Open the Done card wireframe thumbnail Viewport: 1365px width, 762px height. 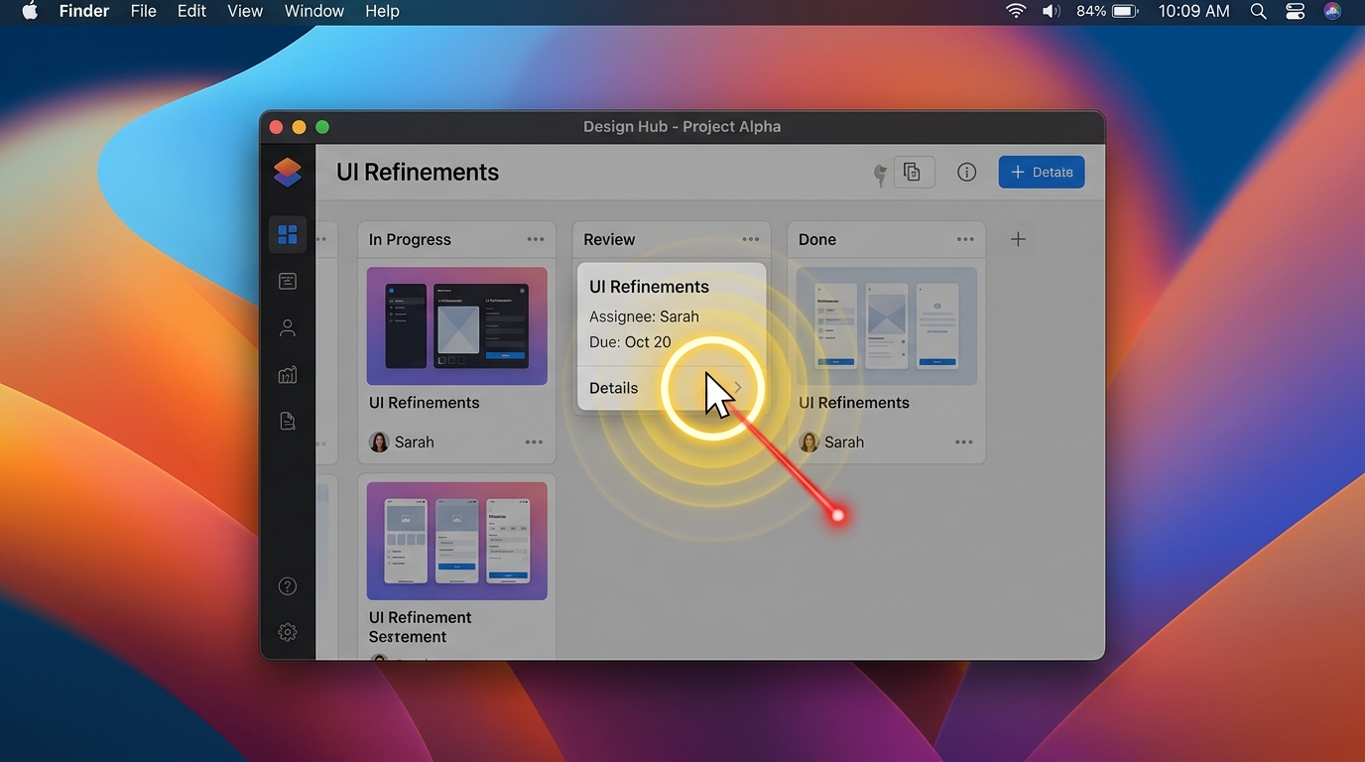pos(887,325)
